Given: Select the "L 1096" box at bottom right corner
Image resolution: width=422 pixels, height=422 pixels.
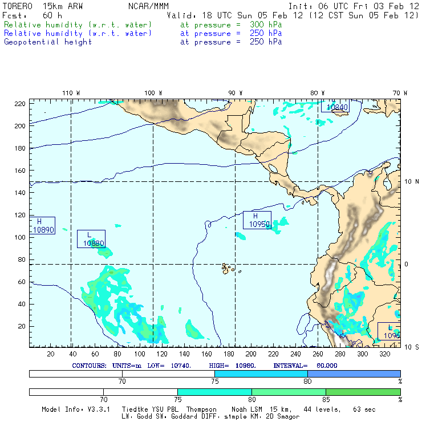Looking at the screenshot, I should pyautogui.click(x=389, y=331).
